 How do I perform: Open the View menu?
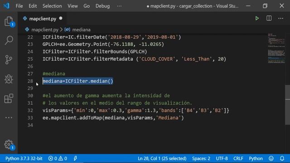tap(72, 6)
